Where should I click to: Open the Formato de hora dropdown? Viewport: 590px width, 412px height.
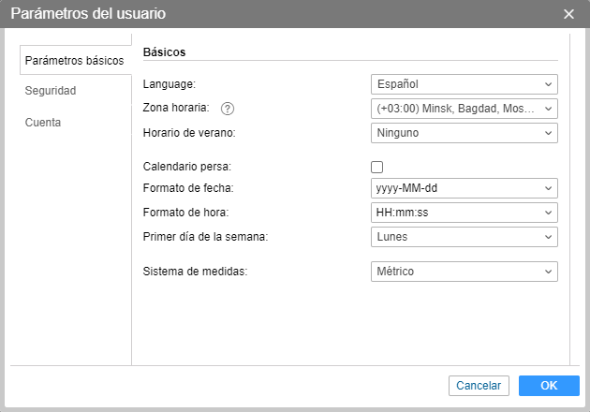pos(464,213)
